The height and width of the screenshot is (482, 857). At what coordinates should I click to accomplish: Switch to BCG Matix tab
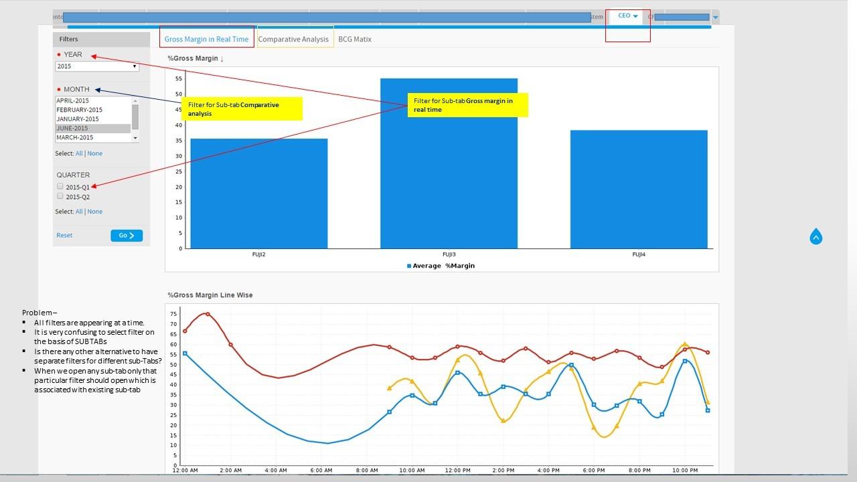(355, 39)
